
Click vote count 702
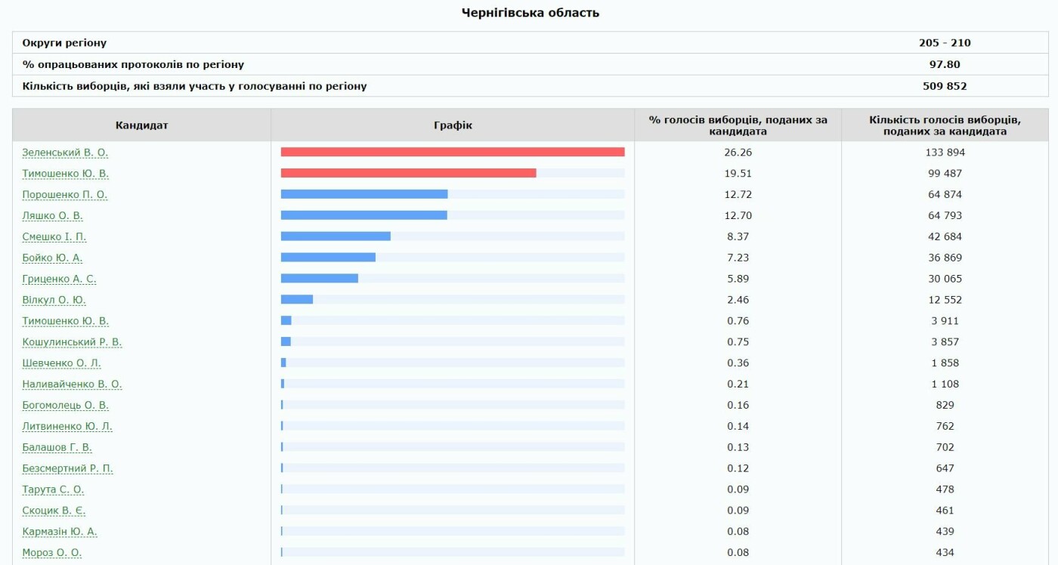click(945, 448)
